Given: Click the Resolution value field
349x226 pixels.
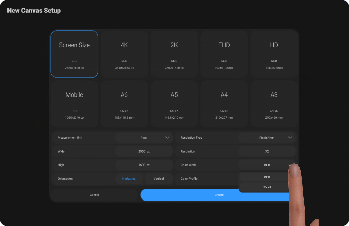Looking at the screenshot, I should (267, 151).
